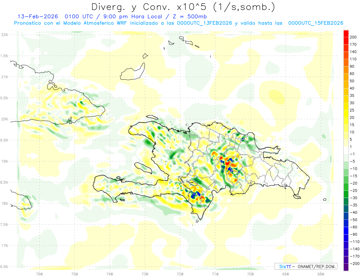This screenshot has width=360, height=278.
Task: Click the 73W longitude axis label
Action: [x=145, y=274]
